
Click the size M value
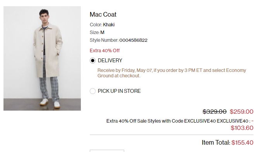103,32
